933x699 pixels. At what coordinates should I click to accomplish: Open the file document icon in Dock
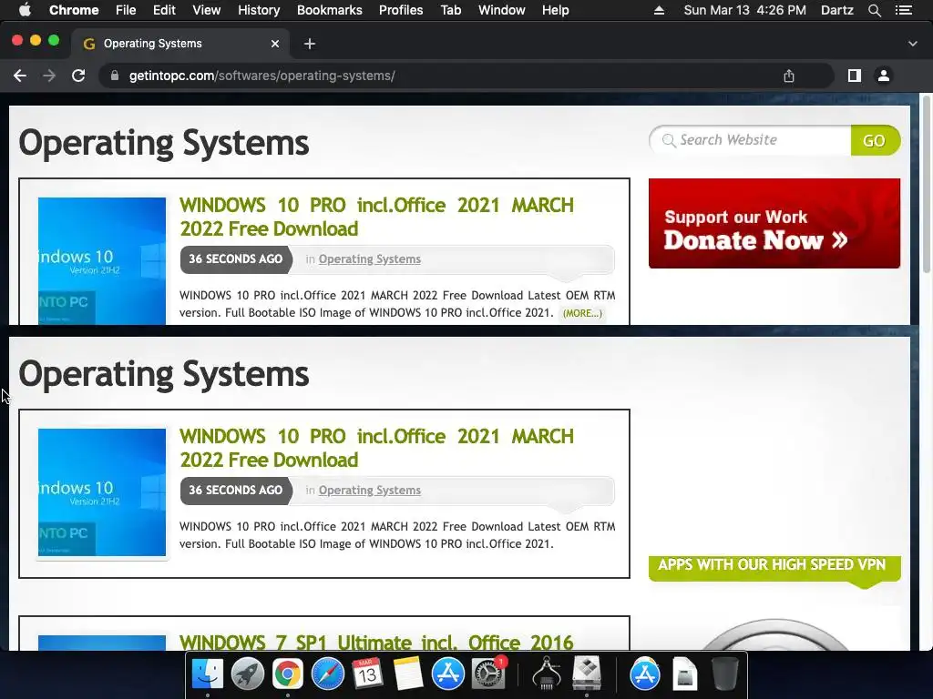point(685,674)
